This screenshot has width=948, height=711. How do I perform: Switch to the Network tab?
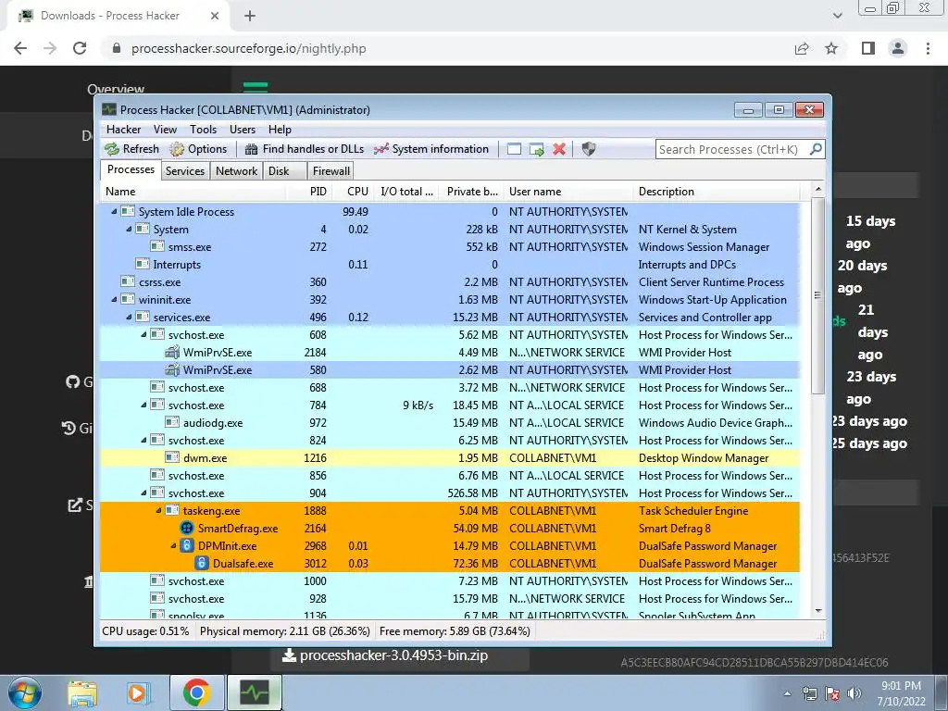point(236,171)
